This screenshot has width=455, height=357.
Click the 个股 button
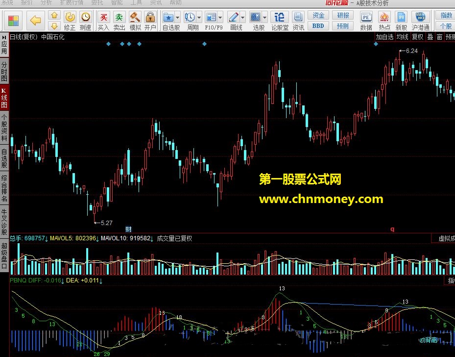445,26
